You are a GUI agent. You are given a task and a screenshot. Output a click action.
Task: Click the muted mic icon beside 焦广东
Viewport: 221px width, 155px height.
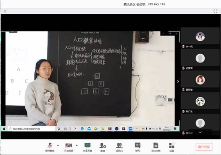tap(183, 111)
